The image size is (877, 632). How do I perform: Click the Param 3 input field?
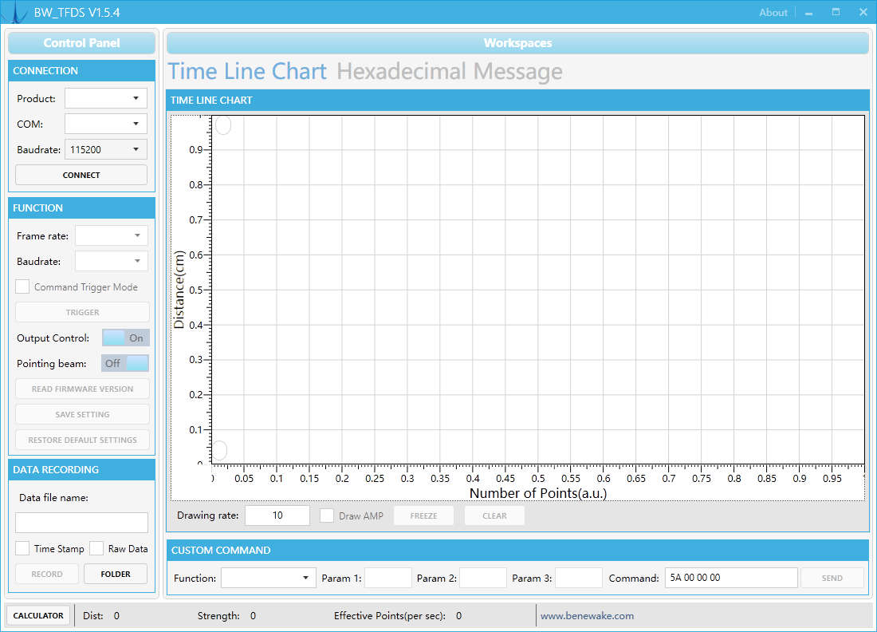click(x=578, y=578)
